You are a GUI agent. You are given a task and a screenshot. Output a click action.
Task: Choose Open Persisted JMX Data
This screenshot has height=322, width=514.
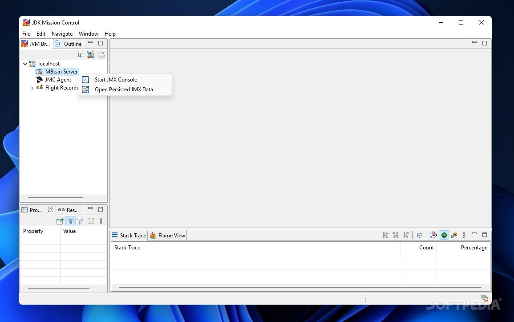[125, 90]
